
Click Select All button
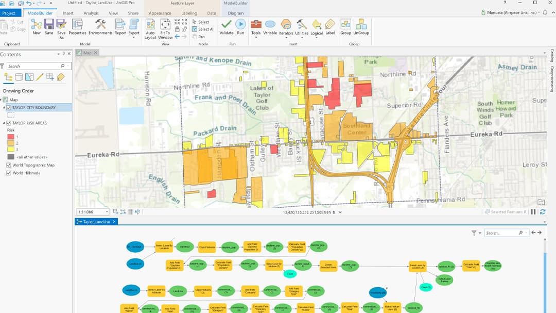(203, 29)
